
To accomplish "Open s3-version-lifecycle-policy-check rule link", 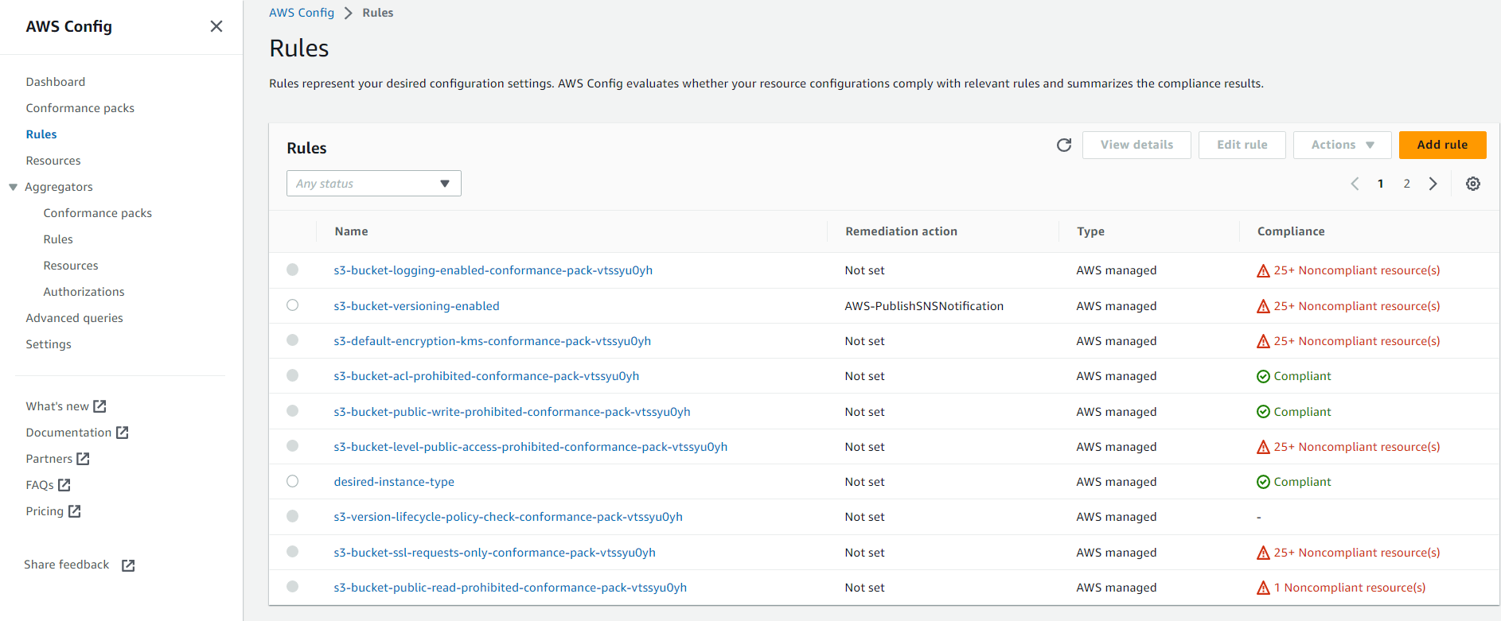I will click(509, 517).
